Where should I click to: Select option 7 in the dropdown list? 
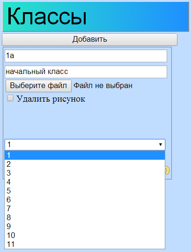(x=85, y=208)
